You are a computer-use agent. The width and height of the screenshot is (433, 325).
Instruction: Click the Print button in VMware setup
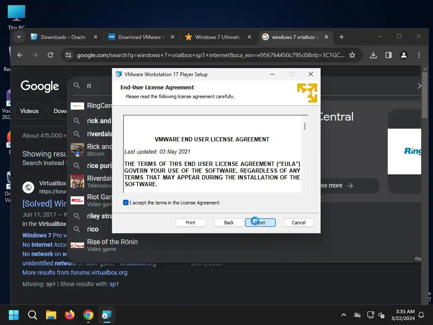191,223
